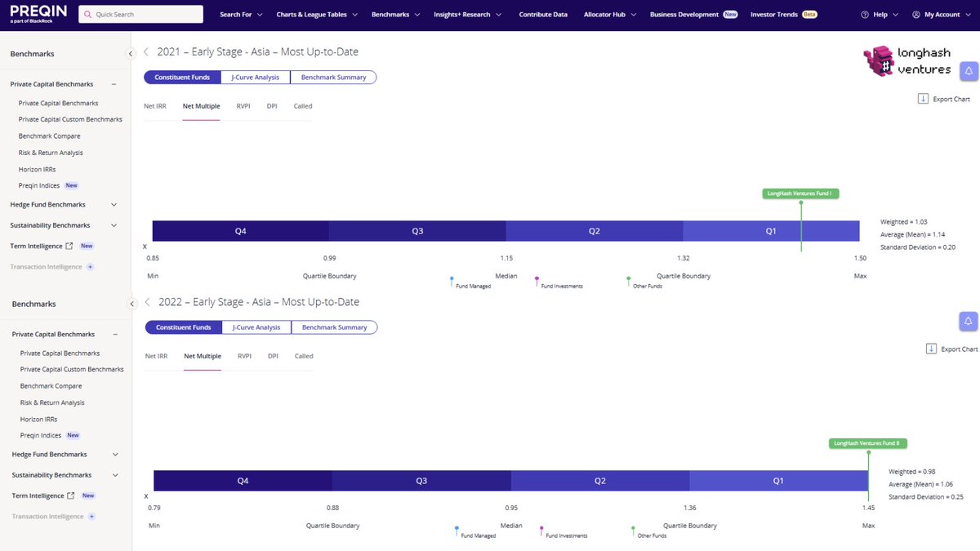Image resolution: width=980 pixels, height=551 pixels.
Task: Click the Fund Investments legend pin in the 2021 chart
Action: pyautogui.click(x=537, y=281)
